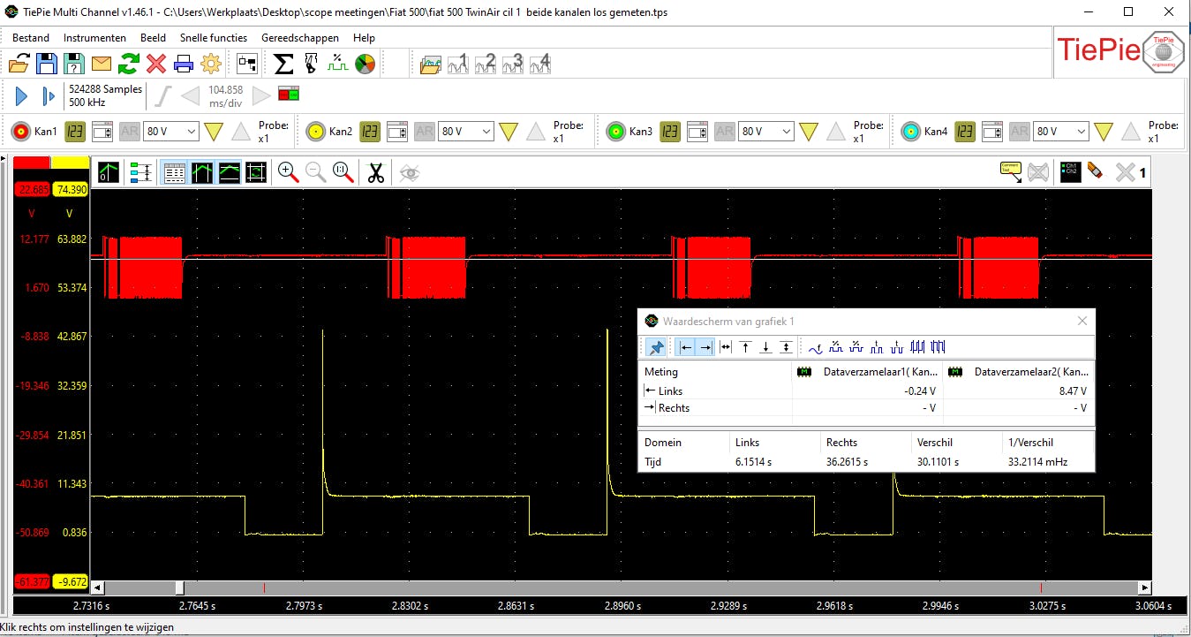Click the horizontal scrollbar thumb below graph
The image size is (1191, 637).
180,588
